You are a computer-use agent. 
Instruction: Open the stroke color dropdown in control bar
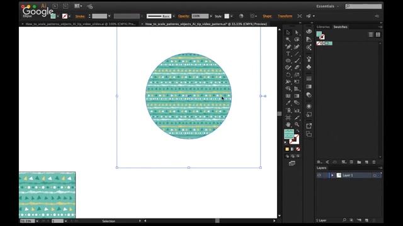click(70, 16)
